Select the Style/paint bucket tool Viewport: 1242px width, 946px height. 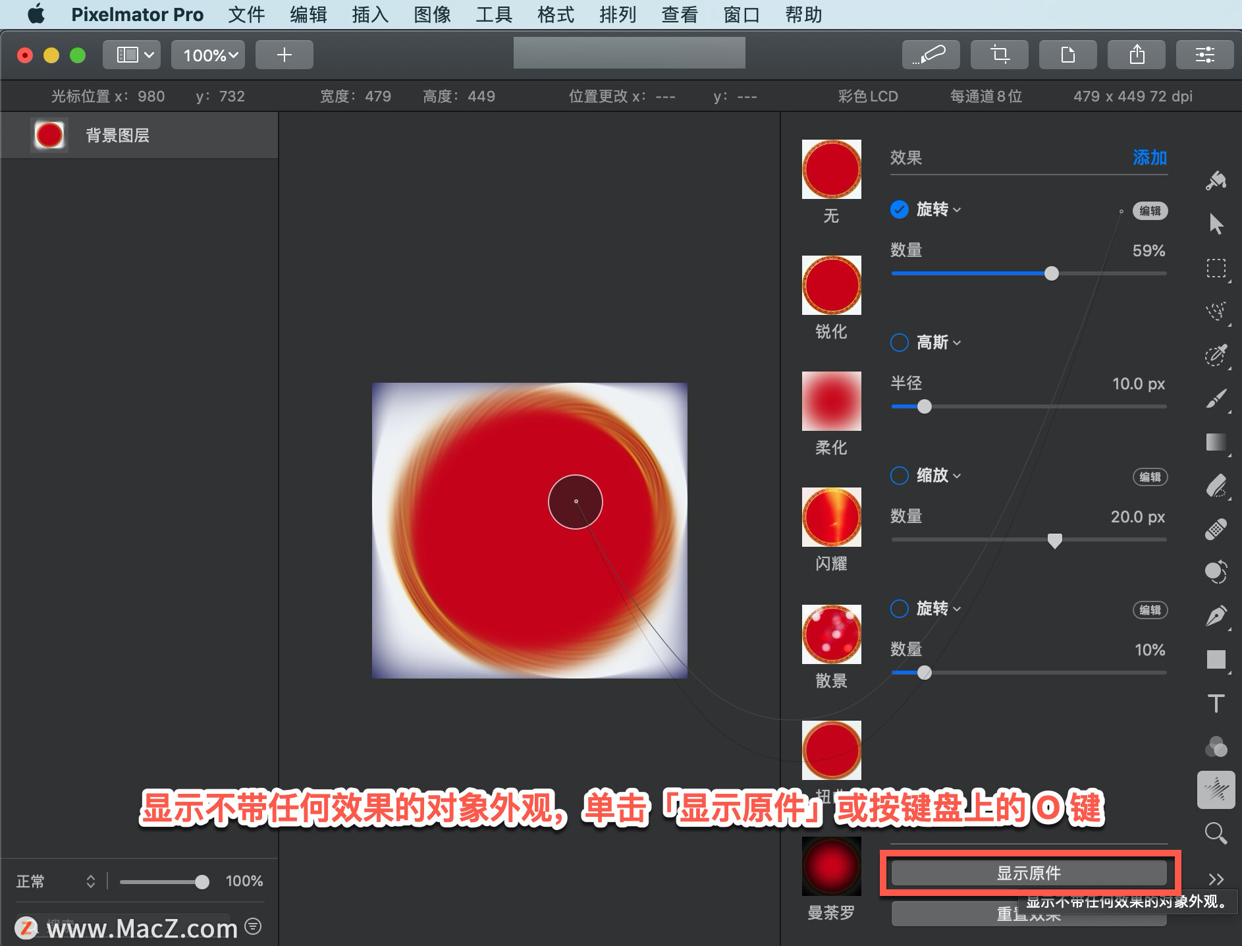coord(1216,180)
